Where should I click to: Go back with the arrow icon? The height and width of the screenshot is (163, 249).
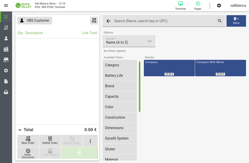[108, 21]
